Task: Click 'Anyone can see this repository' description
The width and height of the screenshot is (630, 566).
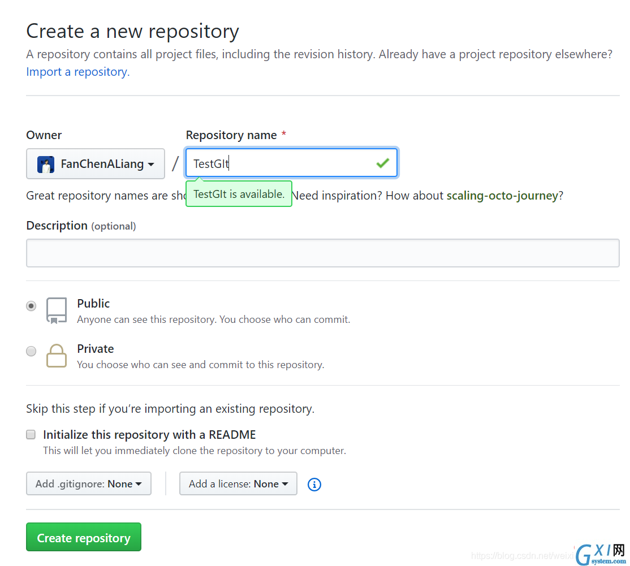Action: pyautogui.click(x=214, y=320)
